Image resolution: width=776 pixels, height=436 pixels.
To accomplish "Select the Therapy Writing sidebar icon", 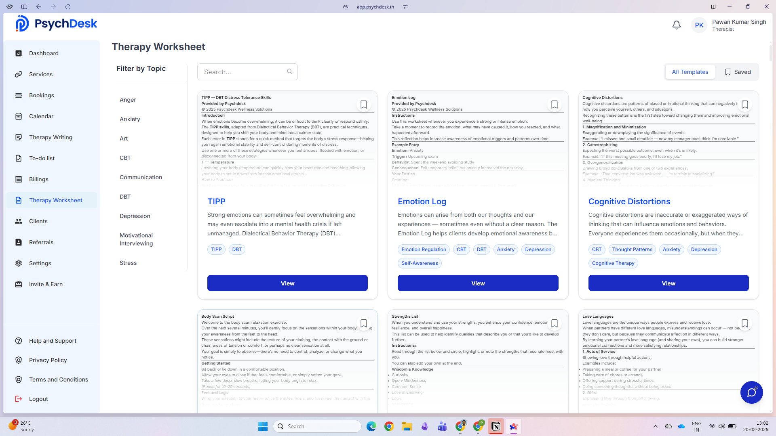I will 19,137.
